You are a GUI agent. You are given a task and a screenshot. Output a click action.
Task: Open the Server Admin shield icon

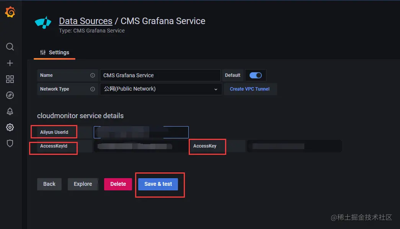[10, 143]
